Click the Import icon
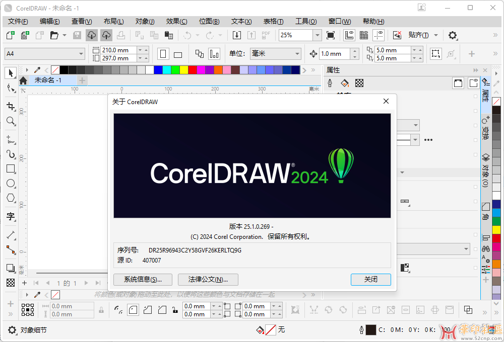 (x=237, y=35)
